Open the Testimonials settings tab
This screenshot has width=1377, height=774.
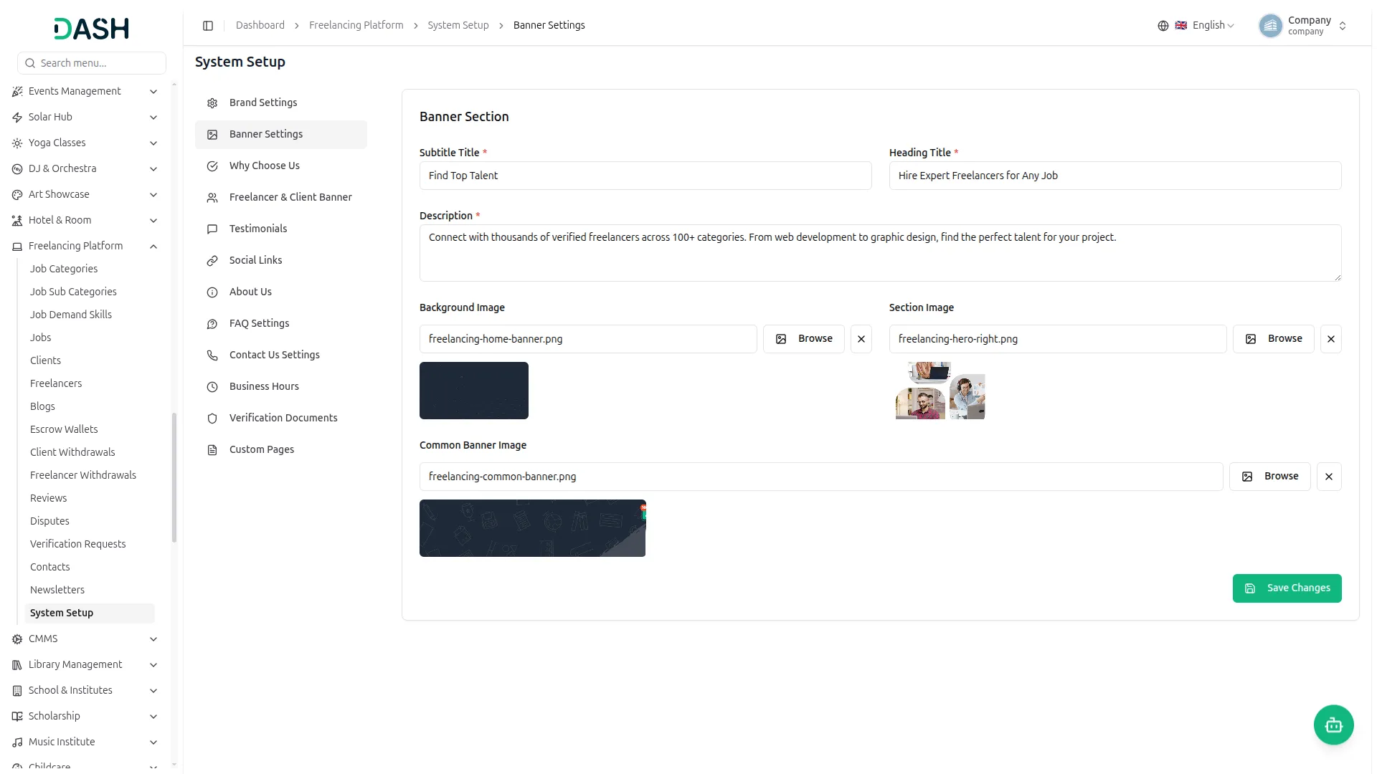click(281, 229)
